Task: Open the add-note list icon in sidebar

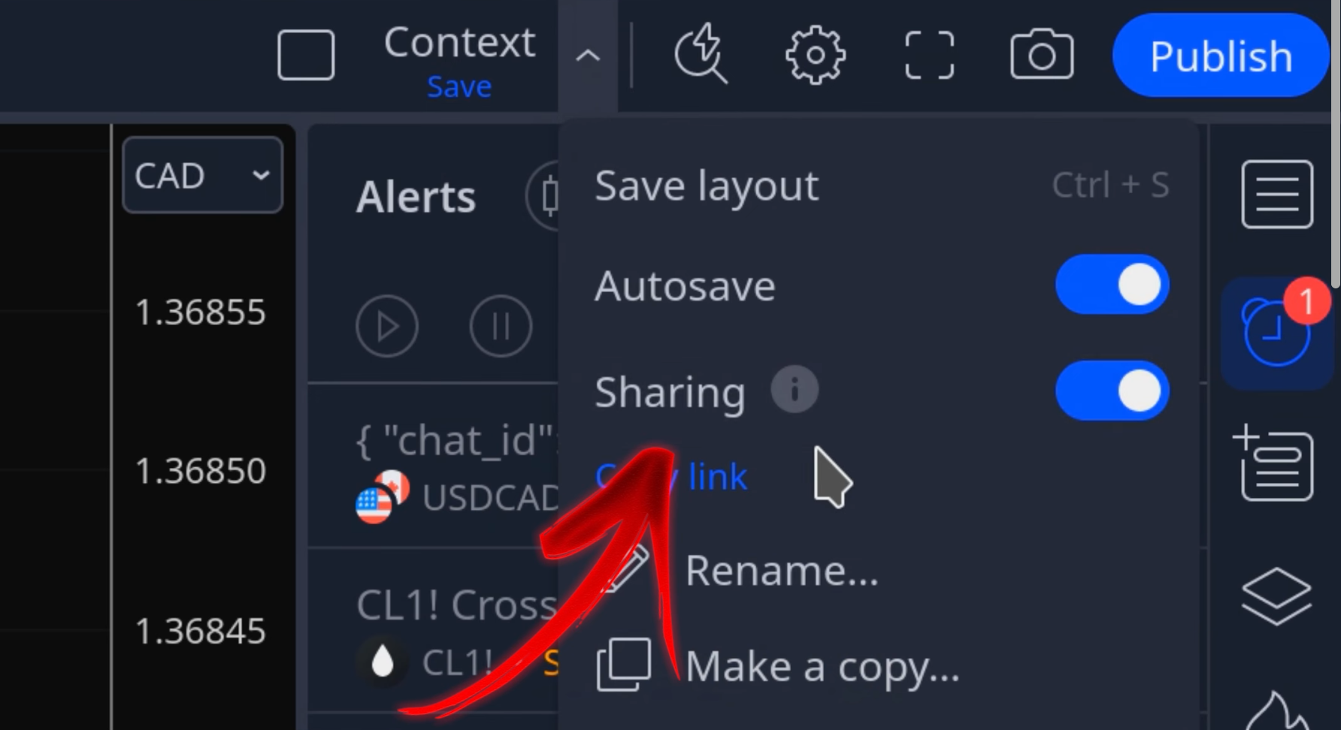Action: 1274,463
